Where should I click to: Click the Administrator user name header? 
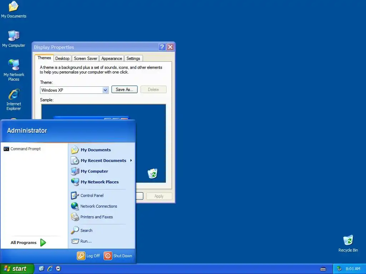pos(27,131)
